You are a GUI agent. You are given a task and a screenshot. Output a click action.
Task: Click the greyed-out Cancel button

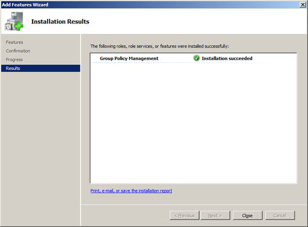[x=280, y=215]
